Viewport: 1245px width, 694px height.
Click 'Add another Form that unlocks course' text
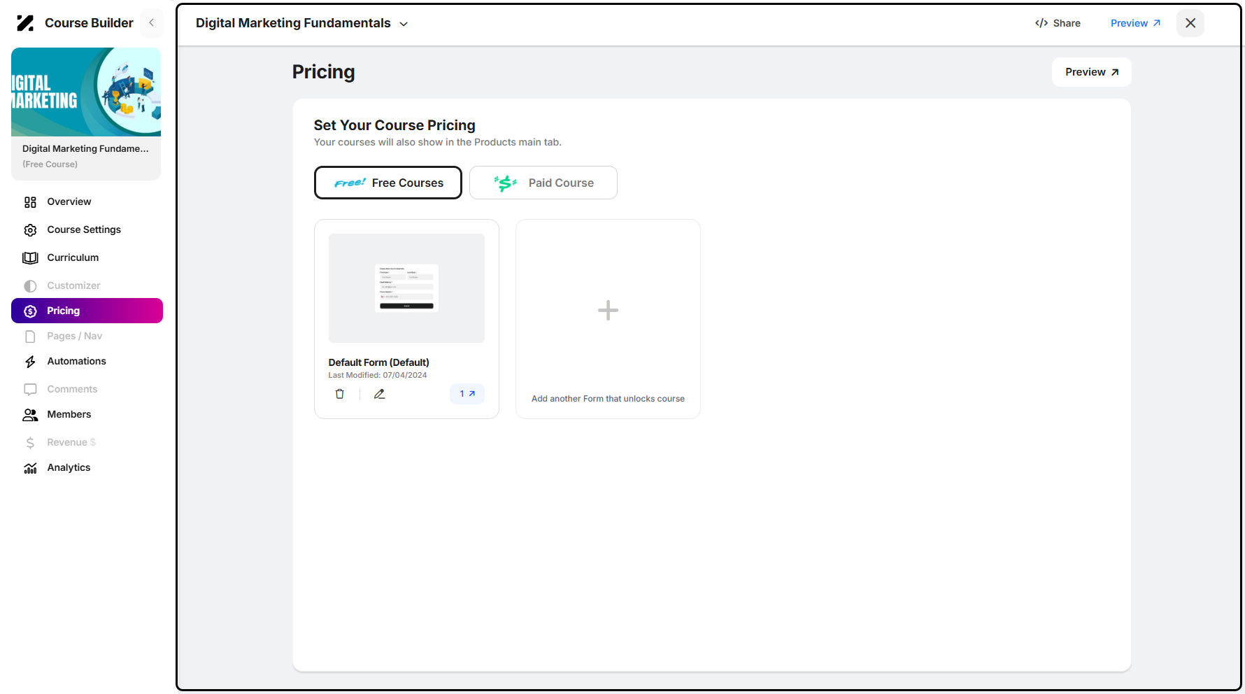[608, 399]
